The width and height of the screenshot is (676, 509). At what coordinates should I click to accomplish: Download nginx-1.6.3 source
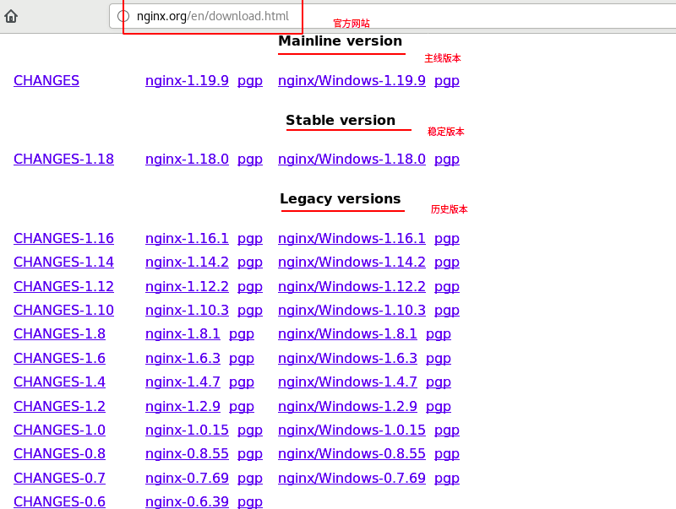tap(183, 358)
